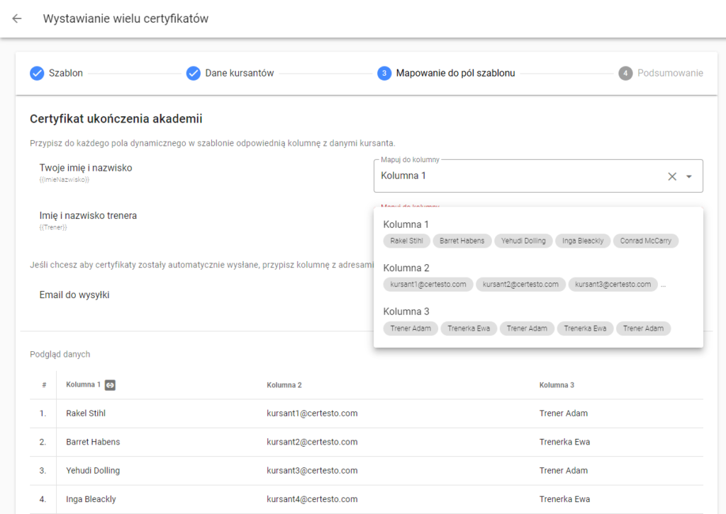Click the Imię i nazwisko trenera field label

pos(88,215)
